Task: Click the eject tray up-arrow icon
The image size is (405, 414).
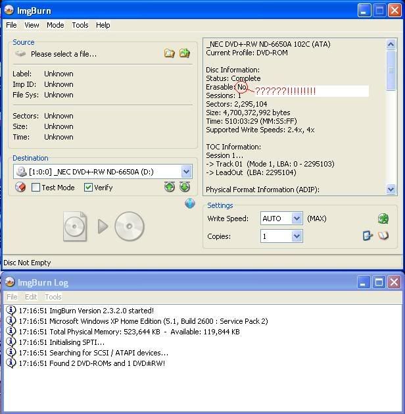Action: 170,187
